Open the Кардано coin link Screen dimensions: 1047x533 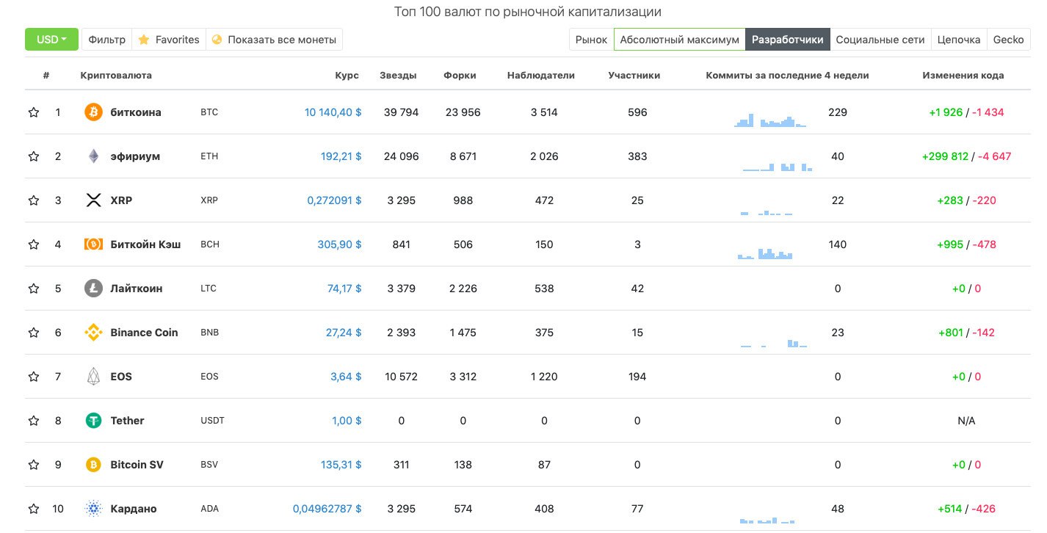[x=134, y=509]
